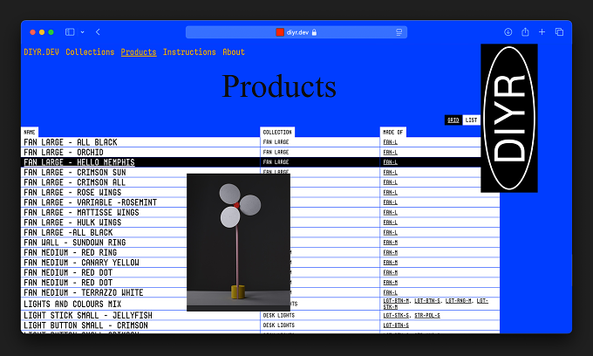Open FAN-L link in the Crimson Sun row
Screen dimensions: 593x356
click(391, 172)
